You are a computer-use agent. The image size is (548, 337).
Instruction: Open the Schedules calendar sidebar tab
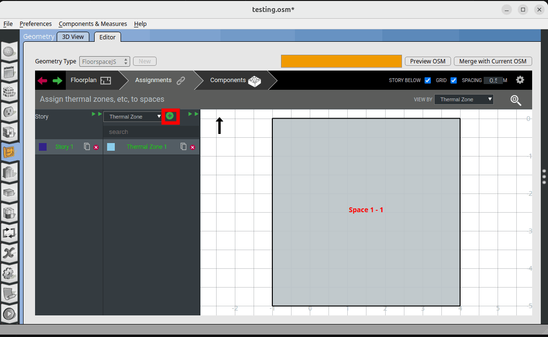[10, 72]
